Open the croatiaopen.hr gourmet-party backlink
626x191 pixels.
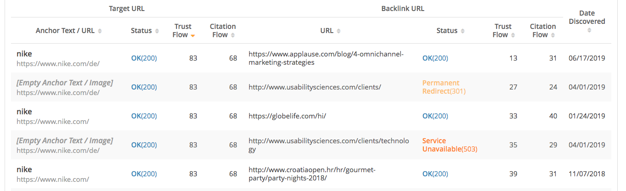tap(312, 174)
